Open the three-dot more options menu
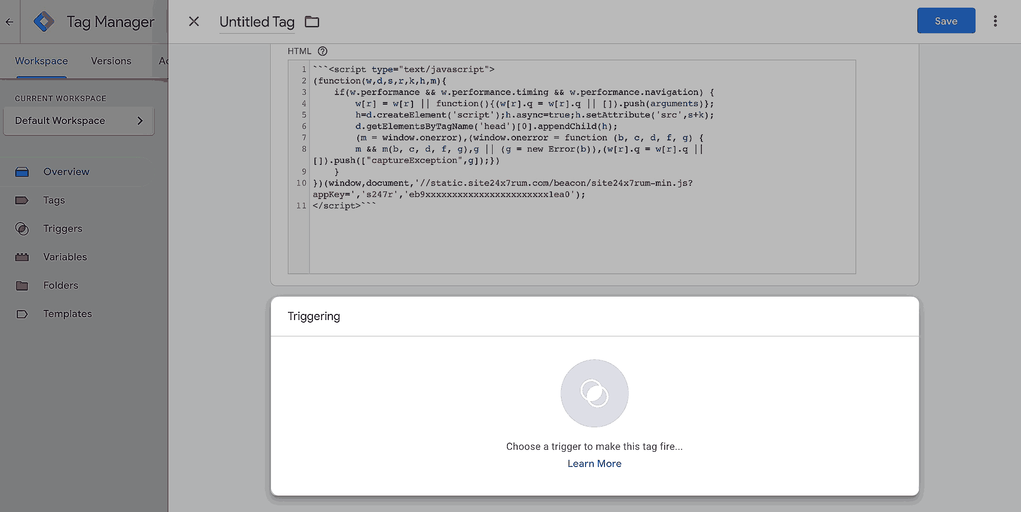1021x512 pixels. (995, 21)
